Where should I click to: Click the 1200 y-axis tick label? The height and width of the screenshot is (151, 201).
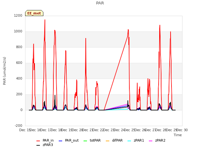18,15
